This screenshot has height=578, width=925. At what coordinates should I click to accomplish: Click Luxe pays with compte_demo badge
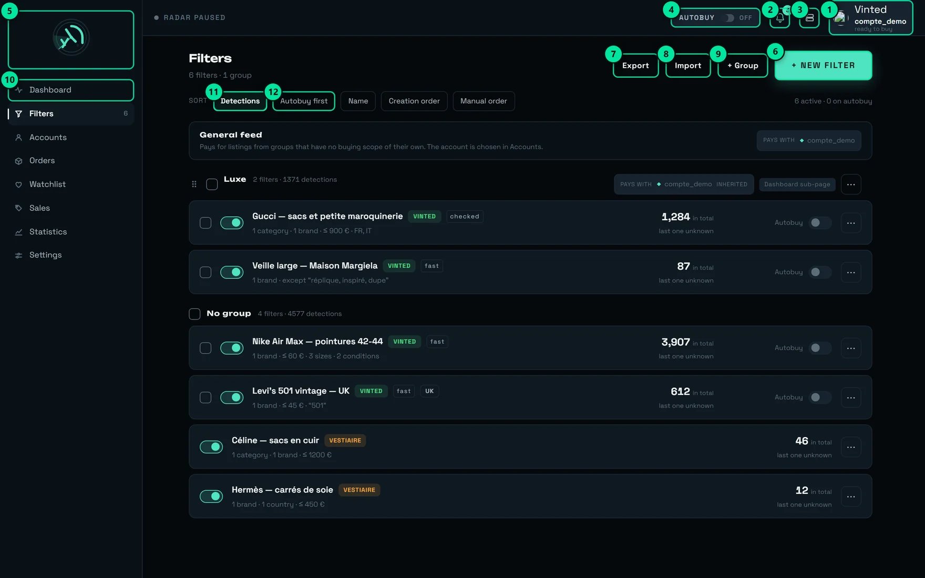tap(684, 184)
